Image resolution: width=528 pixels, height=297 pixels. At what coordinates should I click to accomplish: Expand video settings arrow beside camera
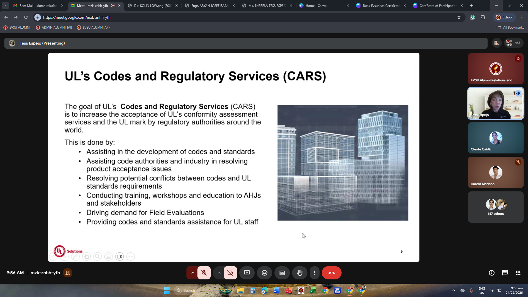click(219, 273)
